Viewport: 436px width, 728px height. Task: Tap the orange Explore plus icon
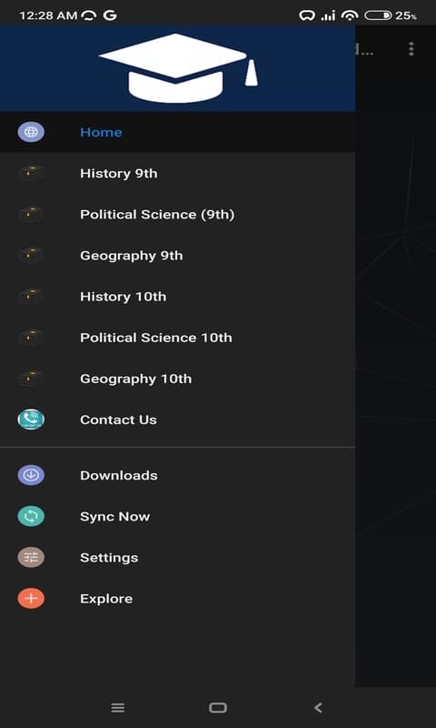(31, 599)
